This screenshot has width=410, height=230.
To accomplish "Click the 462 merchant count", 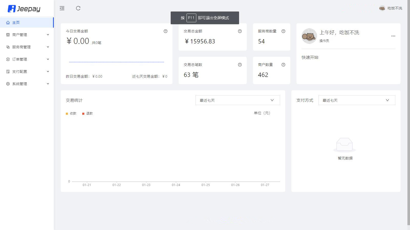I will 263,75.
